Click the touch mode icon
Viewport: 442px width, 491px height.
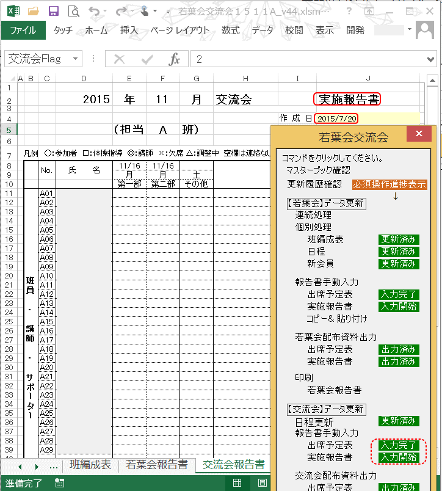click(144, 11)
